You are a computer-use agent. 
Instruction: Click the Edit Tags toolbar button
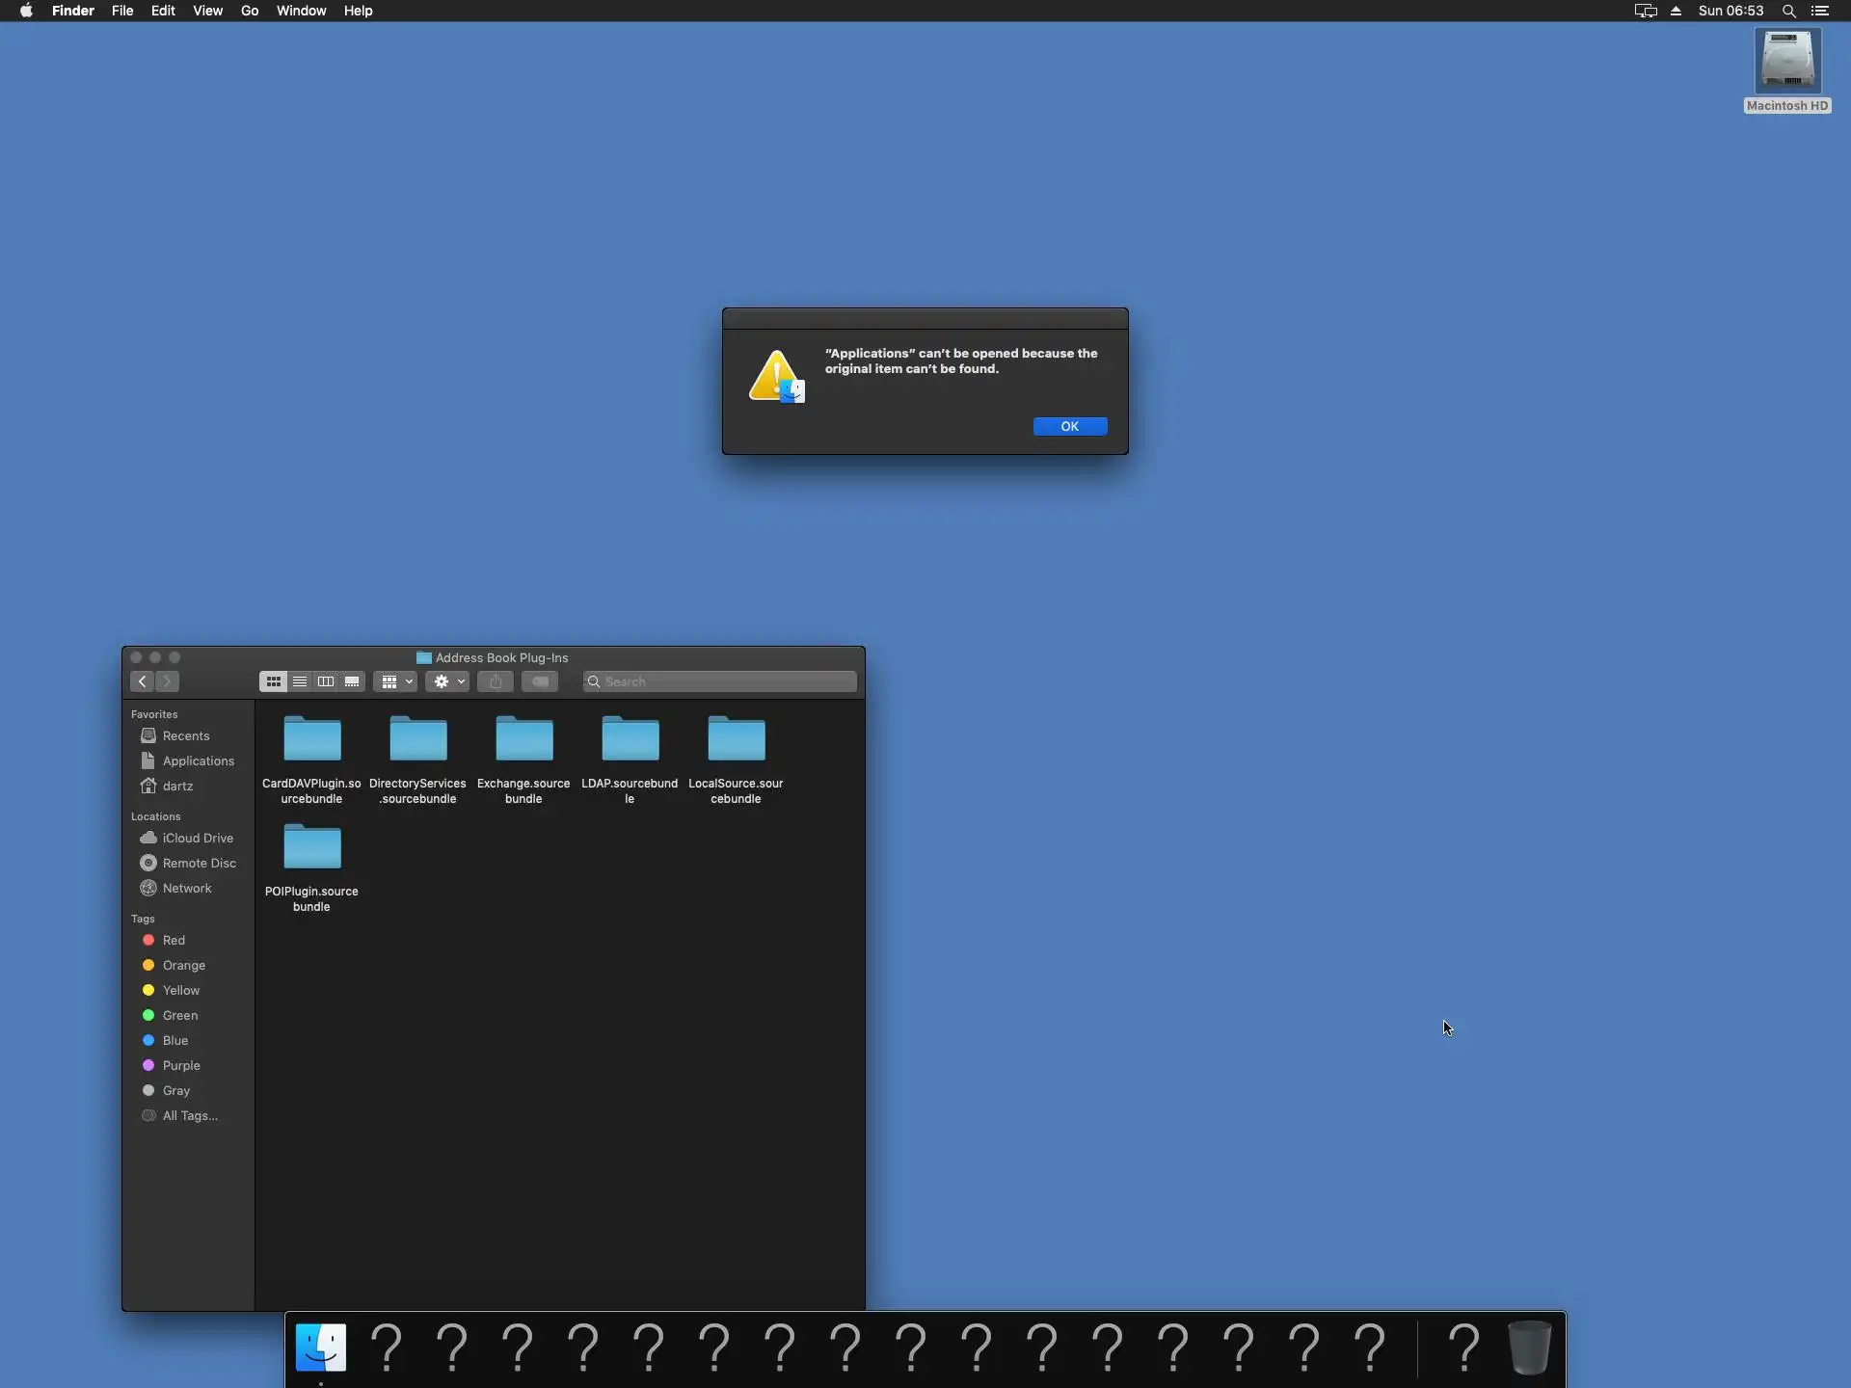(540, 681)
